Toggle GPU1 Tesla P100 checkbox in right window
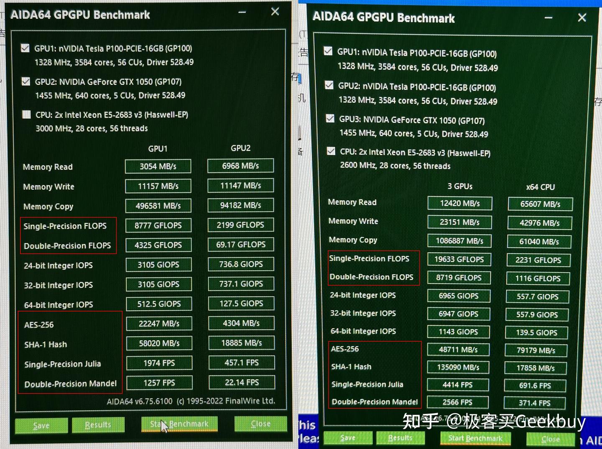Image resolution: width=602 pixels, height=449 pixels. [328, 51]
